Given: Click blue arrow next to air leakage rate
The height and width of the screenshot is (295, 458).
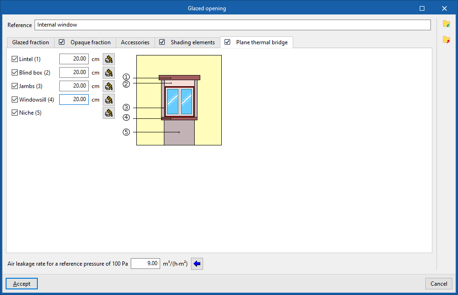Looking at the screenshot, I should tap(197, 264).
